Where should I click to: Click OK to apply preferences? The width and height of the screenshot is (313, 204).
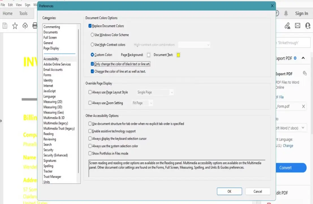click(x=229, y=192)
